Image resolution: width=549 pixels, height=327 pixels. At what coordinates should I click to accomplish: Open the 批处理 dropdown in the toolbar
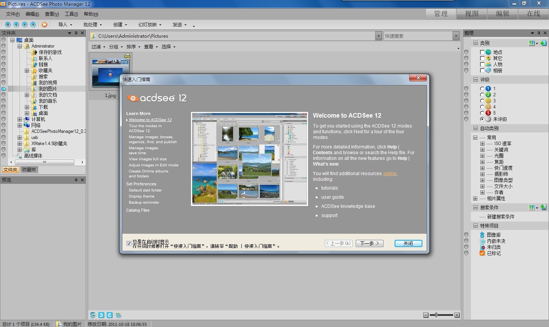point(93,24)
